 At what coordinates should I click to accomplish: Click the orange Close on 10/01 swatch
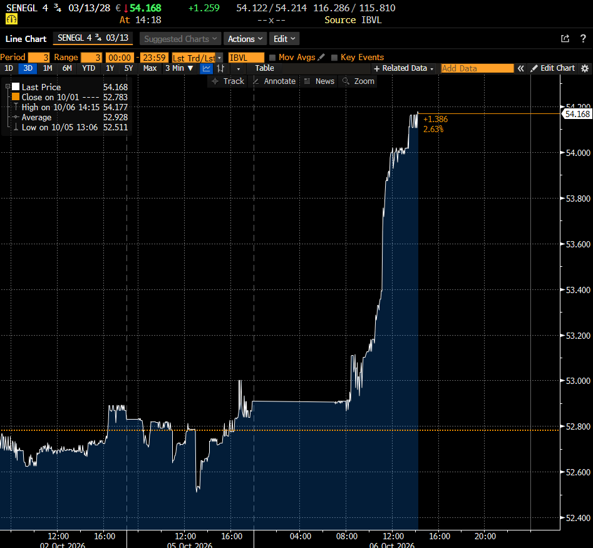point(16,97)
